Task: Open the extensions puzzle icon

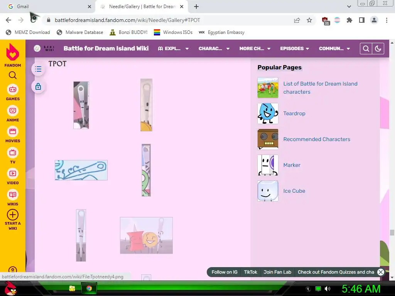Action: pyautogui.click(x=349, y=20)
